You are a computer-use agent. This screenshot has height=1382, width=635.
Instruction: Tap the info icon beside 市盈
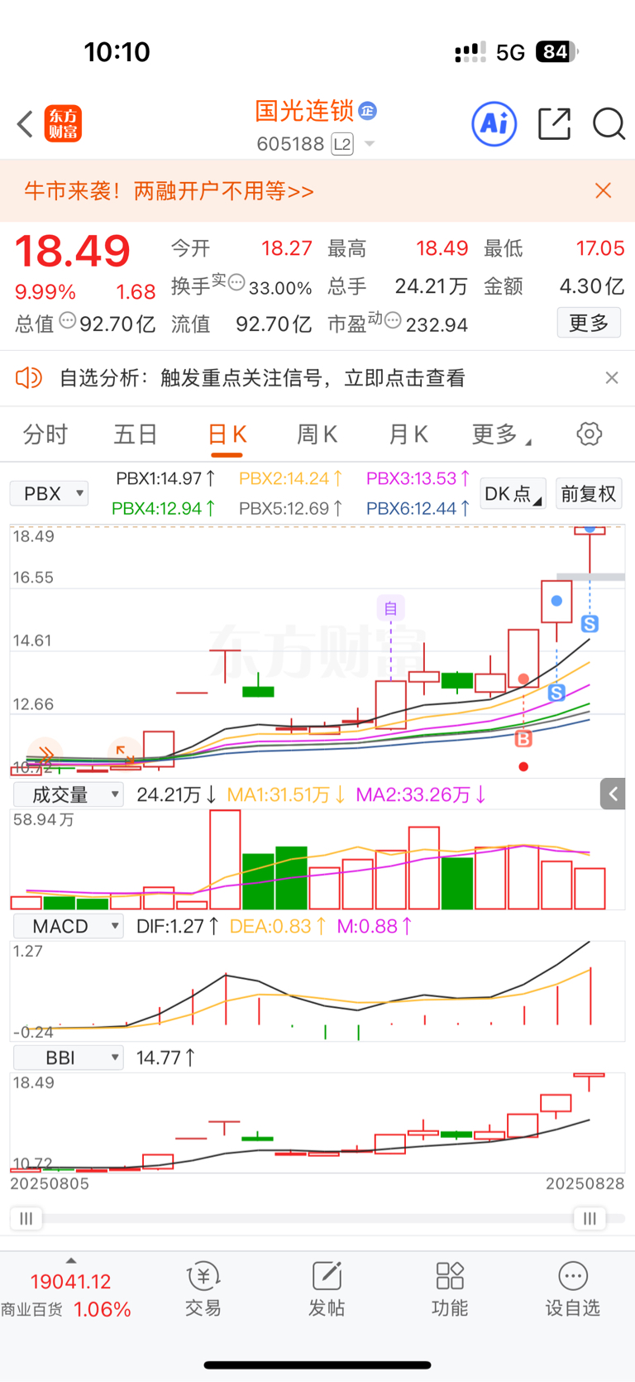(394, 320)
